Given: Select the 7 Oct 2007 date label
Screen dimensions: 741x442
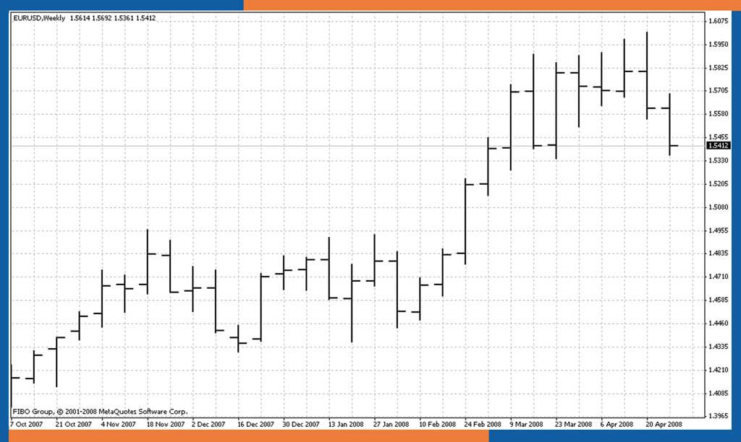Looking at the screenshot, I should pyautogui.click(x=27, y=424).
